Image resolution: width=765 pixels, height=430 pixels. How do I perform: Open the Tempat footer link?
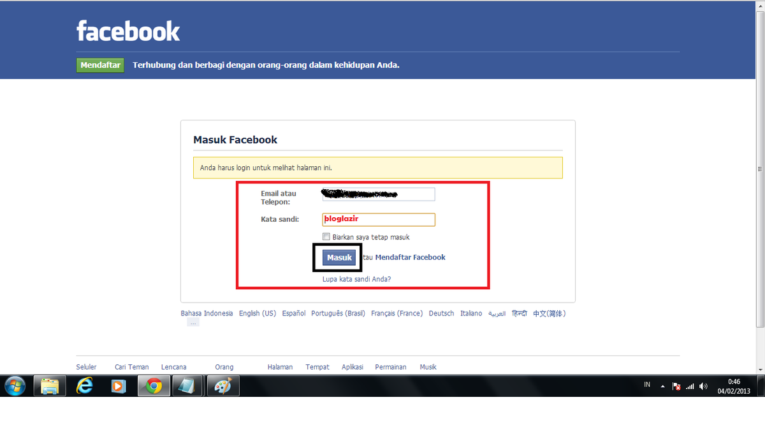pos(317,367)
